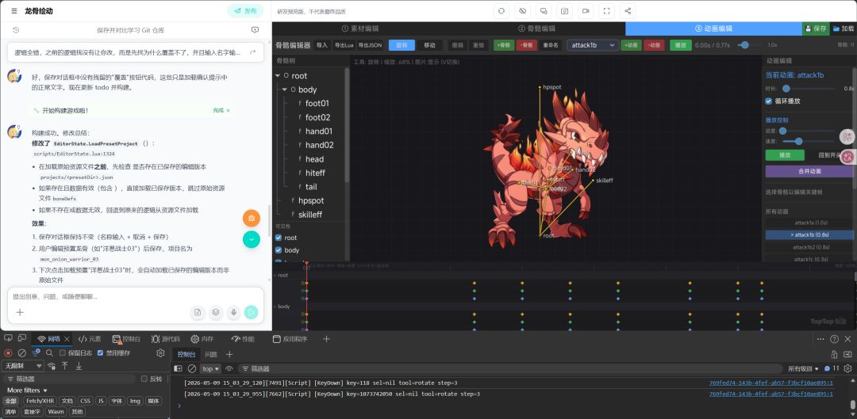Click the 发布 publish button
This screenshot has width=857, height=419.
pos(245,11)
